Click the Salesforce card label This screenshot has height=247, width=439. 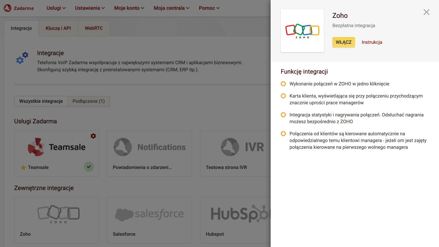coord(124,234)
